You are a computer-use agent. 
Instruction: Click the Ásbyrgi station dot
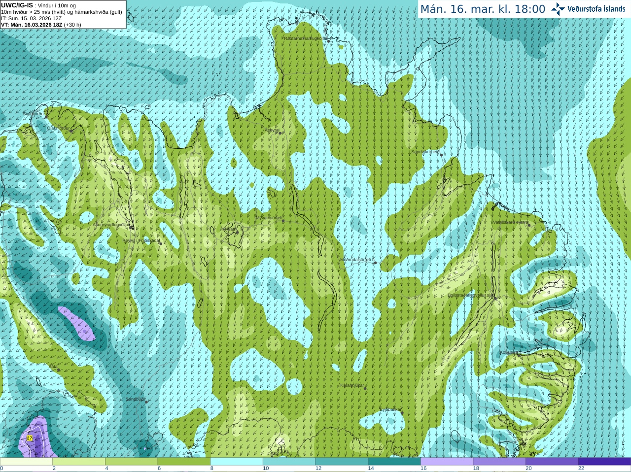[x=280, y=133]
